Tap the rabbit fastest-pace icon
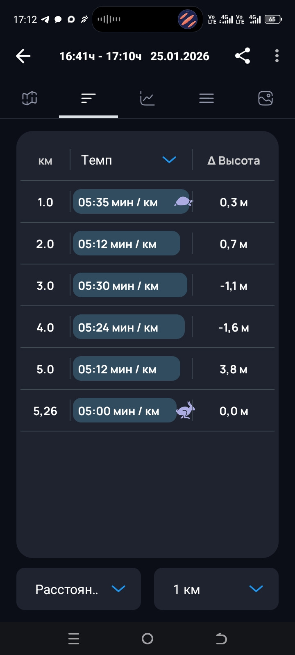 click(186, 410)
